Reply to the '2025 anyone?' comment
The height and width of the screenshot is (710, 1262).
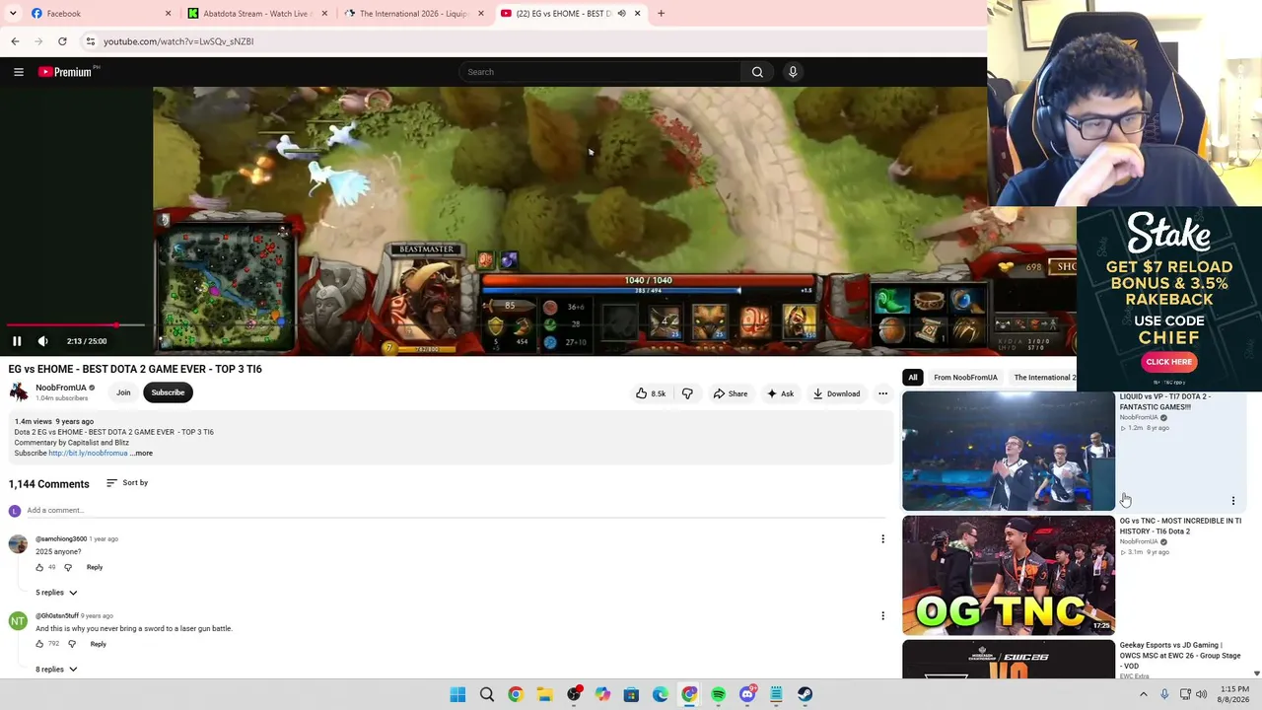pyautogui.click(x=95, y=567)
